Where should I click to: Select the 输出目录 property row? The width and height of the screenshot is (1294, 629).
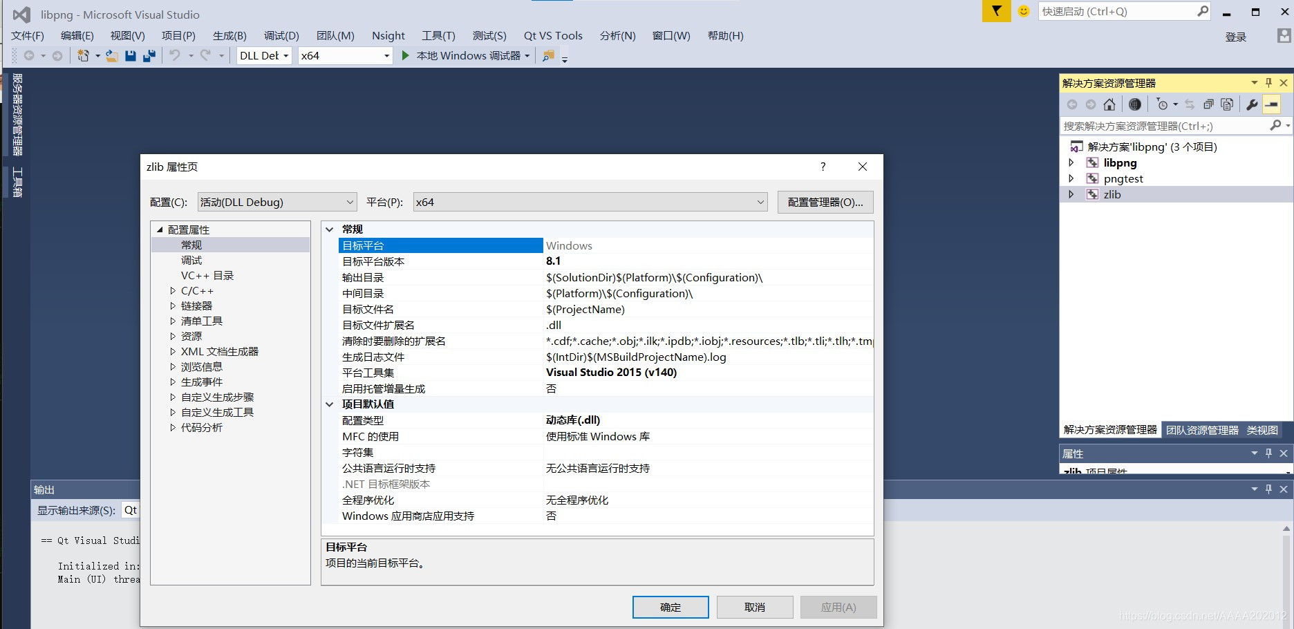(606, 277)
